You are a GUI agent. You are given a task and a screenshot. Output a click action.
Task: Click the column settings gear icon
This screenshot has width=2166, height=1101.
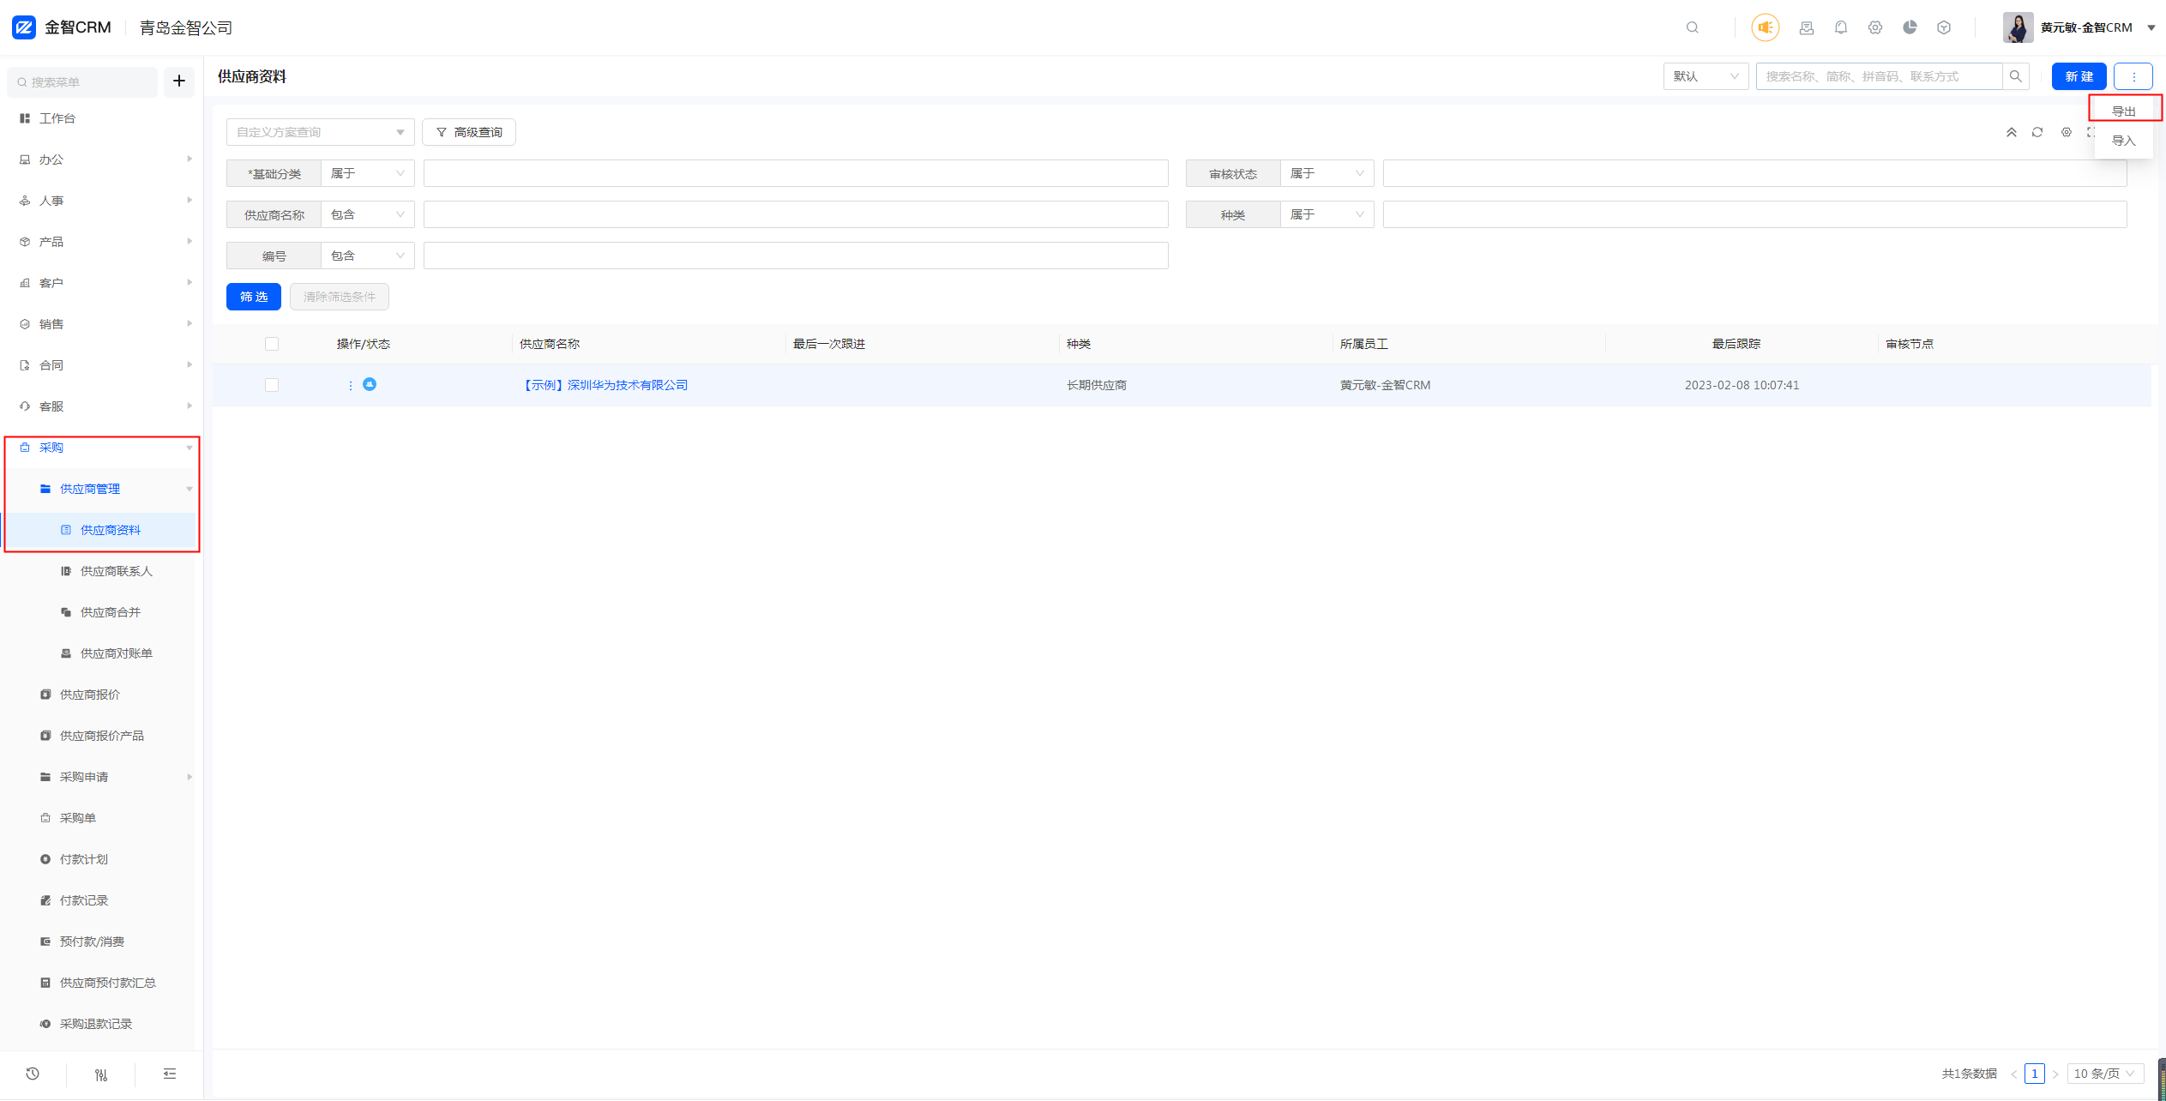click(2067, 132)
